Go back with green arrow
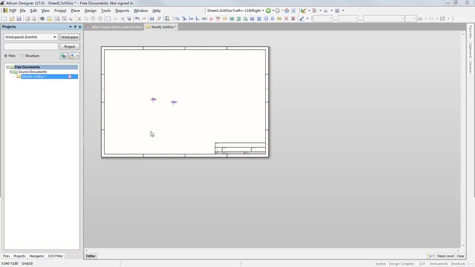This screenshot has width=475, height=267. tap(268, 10)
